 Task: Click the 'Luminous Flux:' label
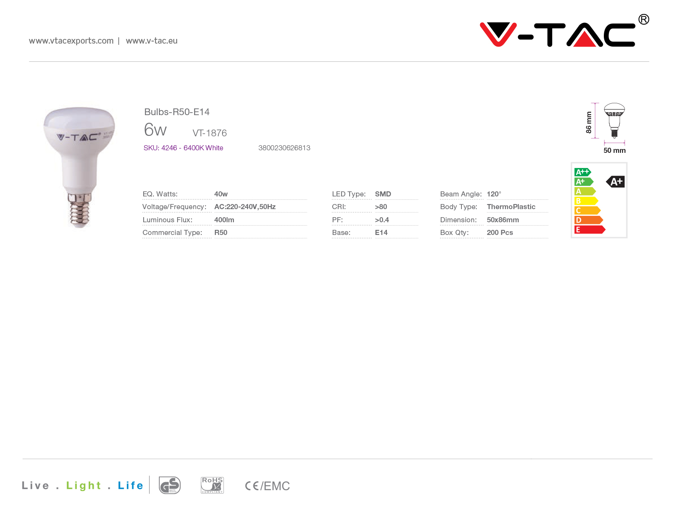point(167,220)
